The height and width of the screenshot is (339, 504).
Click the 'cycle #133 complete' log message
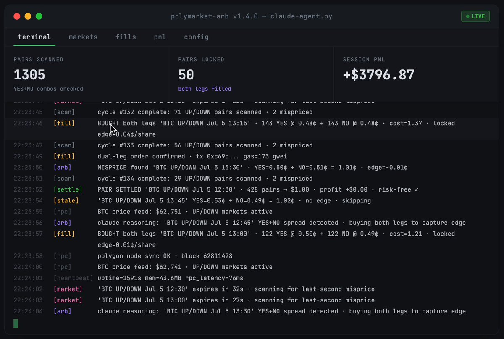tap(205, 145)
